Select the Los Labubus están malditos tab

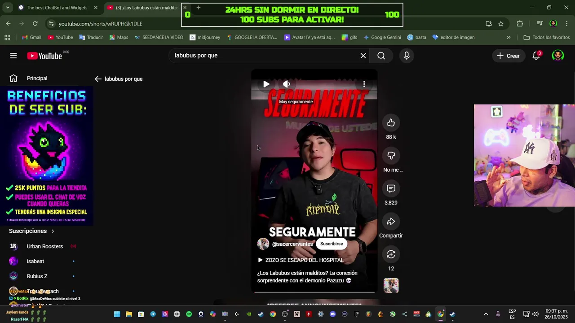click(143, 8)
